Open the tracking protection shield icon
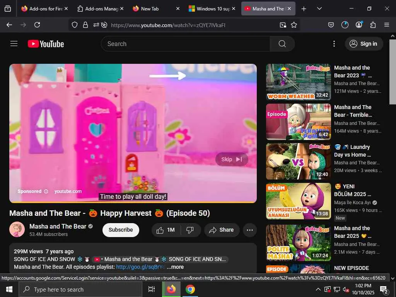396x297 pixels. tap(75, 25)
